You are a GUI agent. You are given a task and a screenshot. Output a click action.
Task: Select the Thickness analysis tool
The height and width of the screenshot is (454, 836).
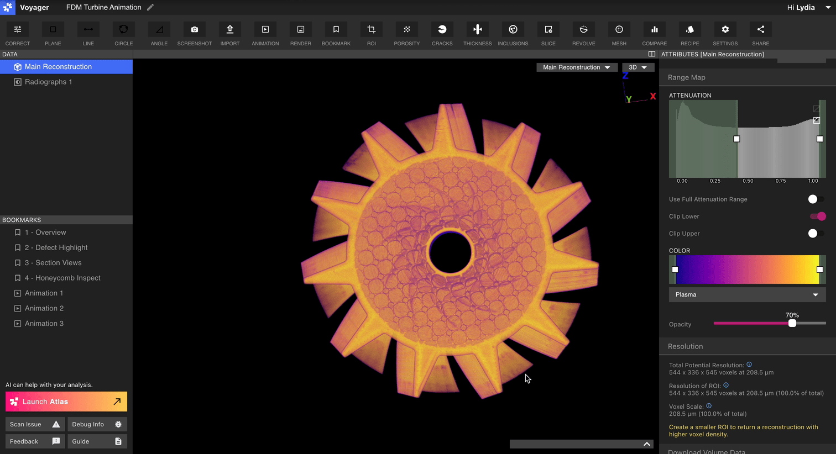[x=477, y=33]
